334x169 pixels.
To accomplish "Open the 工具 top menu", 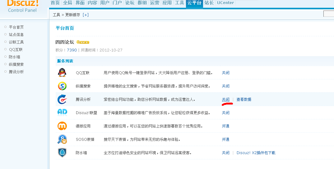I will click(179, 3).
